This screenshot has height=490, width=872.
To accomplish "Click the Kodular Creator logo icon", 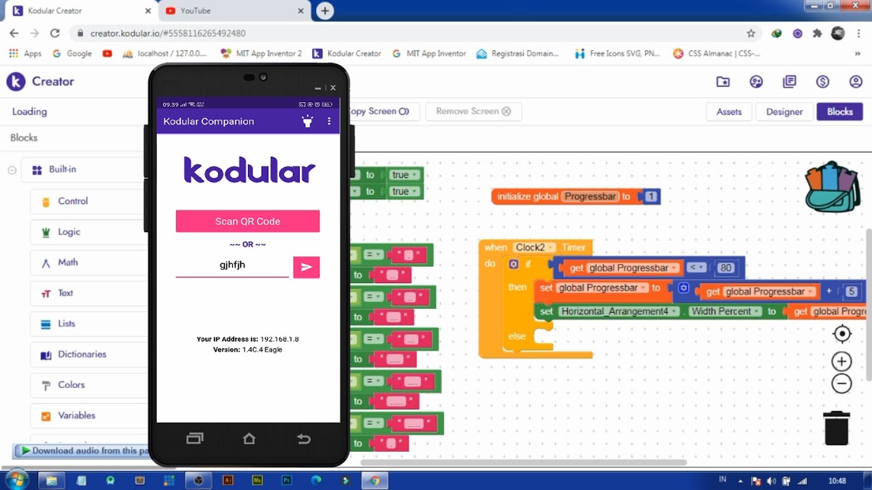I will point(16,82).
